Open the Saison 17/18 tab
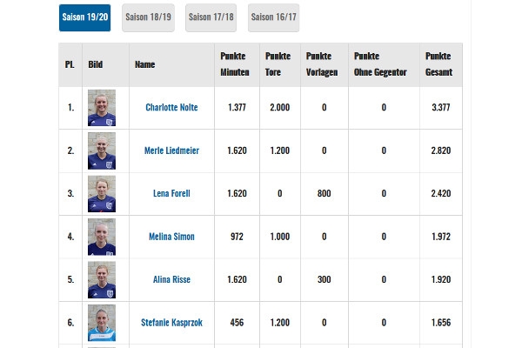Image resolution: width=522 pixels, height=348 pixels. (211, 17)
